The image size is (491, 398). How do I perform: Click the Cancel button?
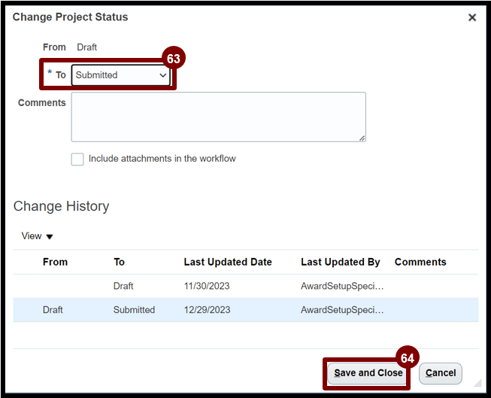(x=441, y=373)
